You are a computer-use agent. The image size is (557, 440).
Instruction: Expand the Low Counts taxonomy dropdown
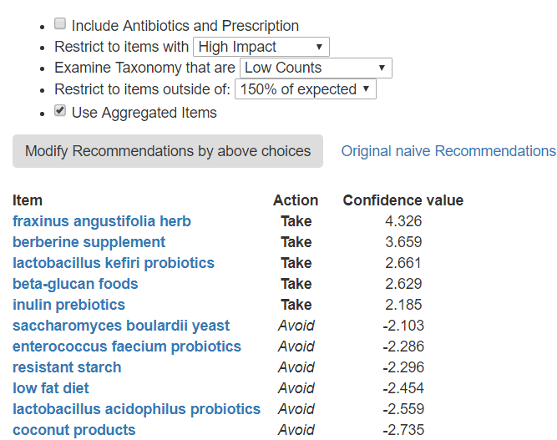[x=316, y=68]
